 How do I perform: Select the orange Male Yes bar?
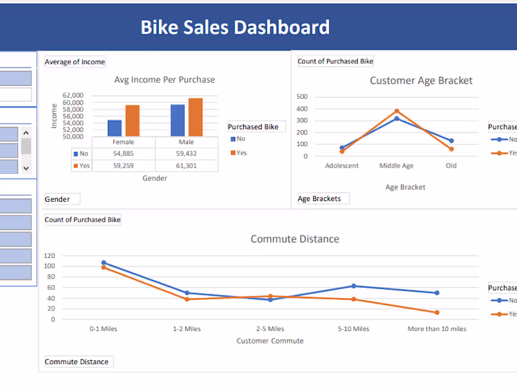[x=195, y=118]
